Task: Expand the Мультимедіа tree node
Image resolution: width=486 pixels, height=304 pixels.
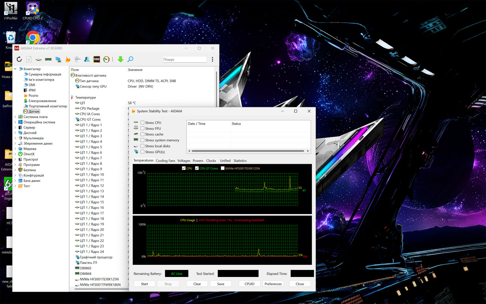Action: (15, 138)
